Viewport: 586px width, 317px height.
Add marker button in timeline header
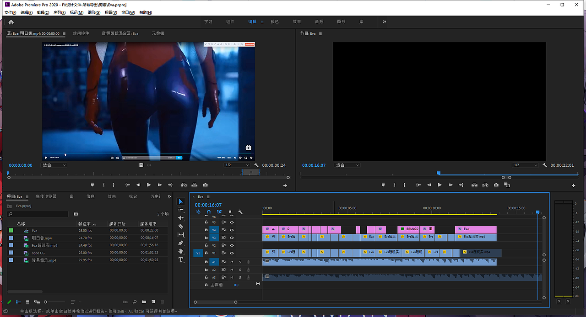click(230, 212)
